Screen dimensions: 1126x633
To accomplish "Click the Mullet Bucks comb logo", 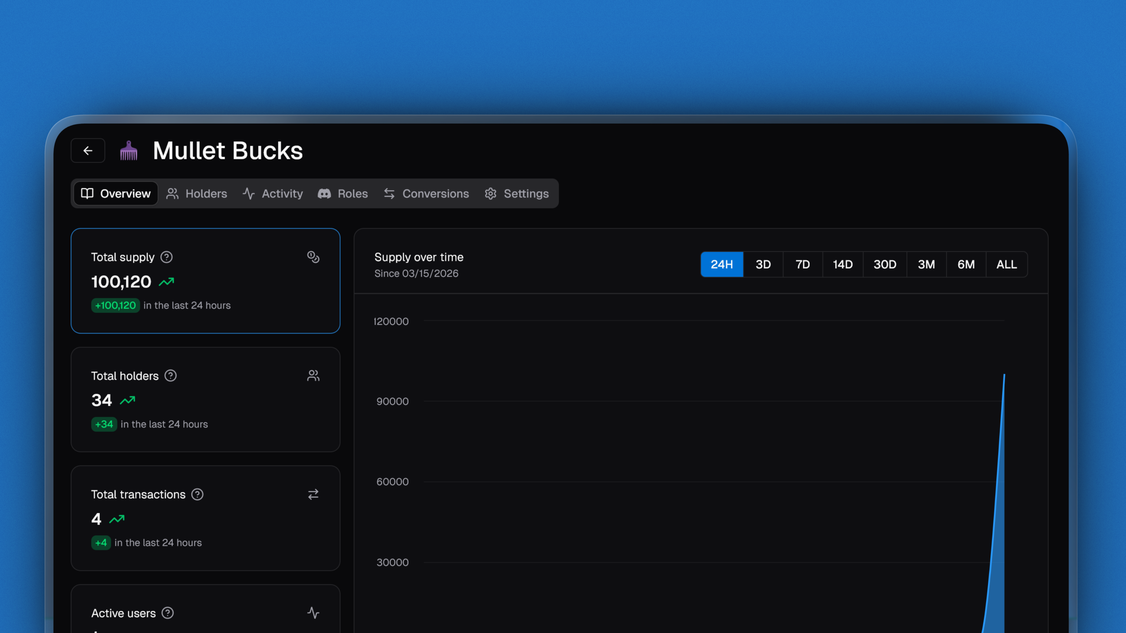I will pyautogui.click(x=128, y=151).
